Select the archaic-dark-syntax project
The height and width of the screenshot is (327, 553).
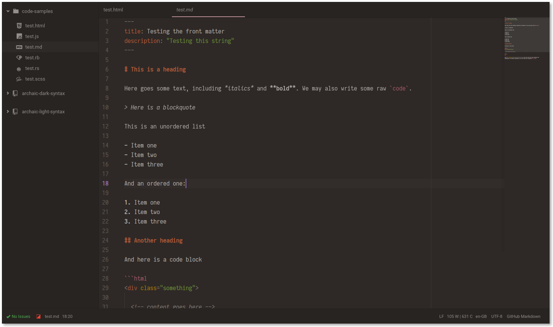pyautogui.click(x=43, y=93)
